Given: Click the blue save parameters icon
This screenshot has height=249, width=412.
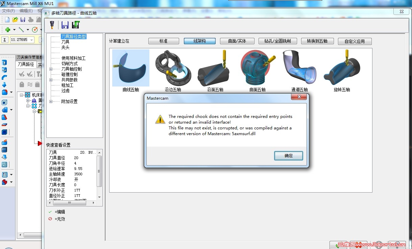Looking at the screenshot, I should (65, 25).
